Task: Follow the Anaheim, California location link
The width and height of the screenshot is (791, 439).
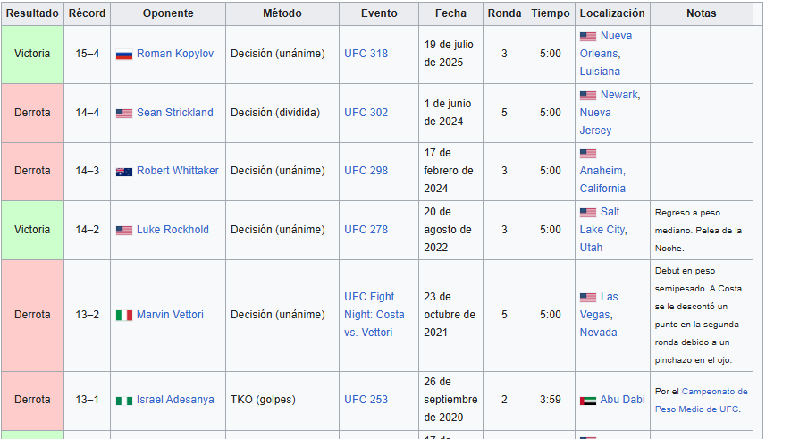Action: tap(602, 180)
